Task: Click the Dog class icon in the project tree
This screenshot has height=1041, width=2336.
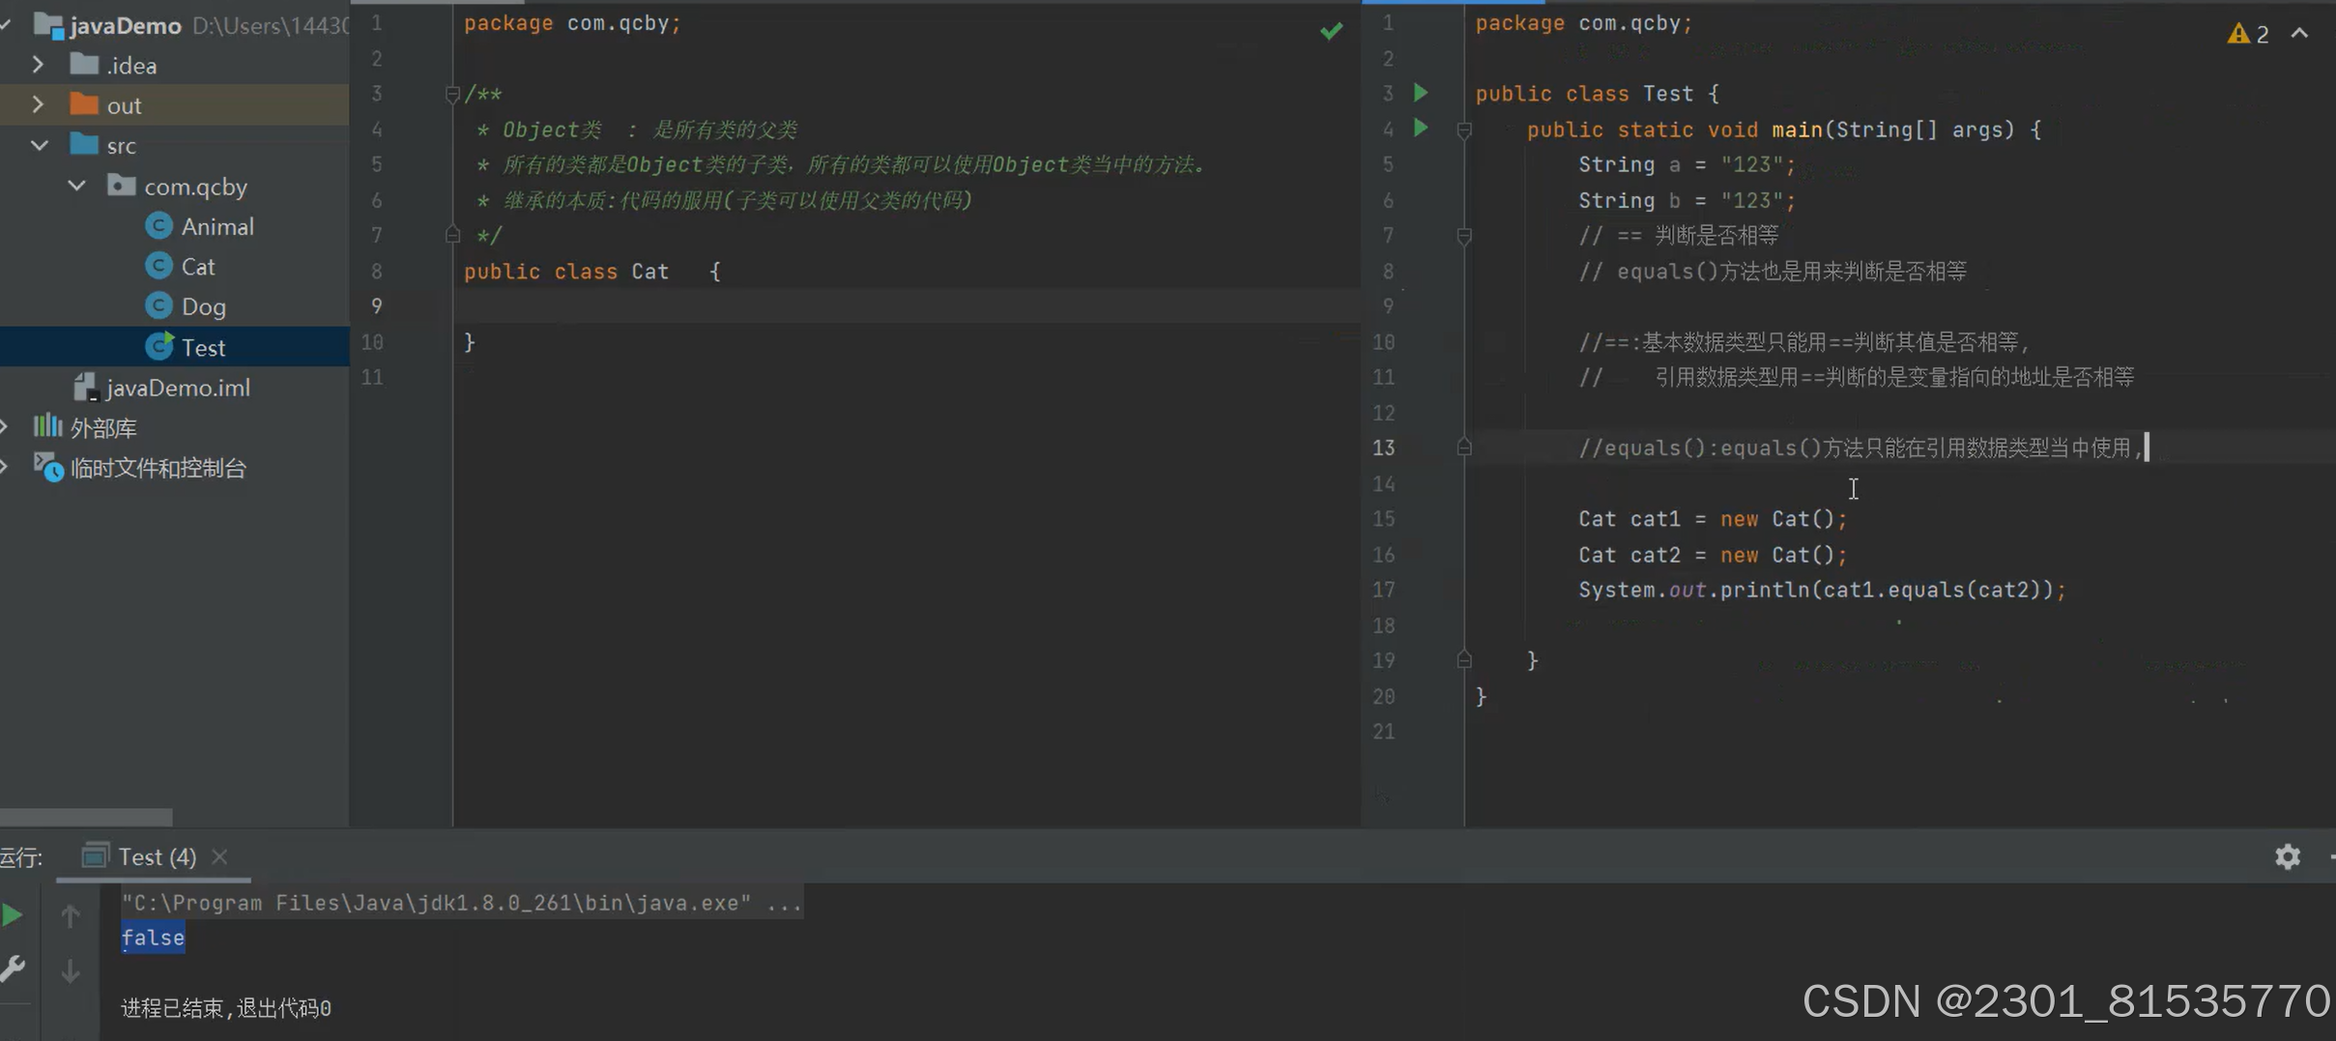Action: [x=158, y=305]
